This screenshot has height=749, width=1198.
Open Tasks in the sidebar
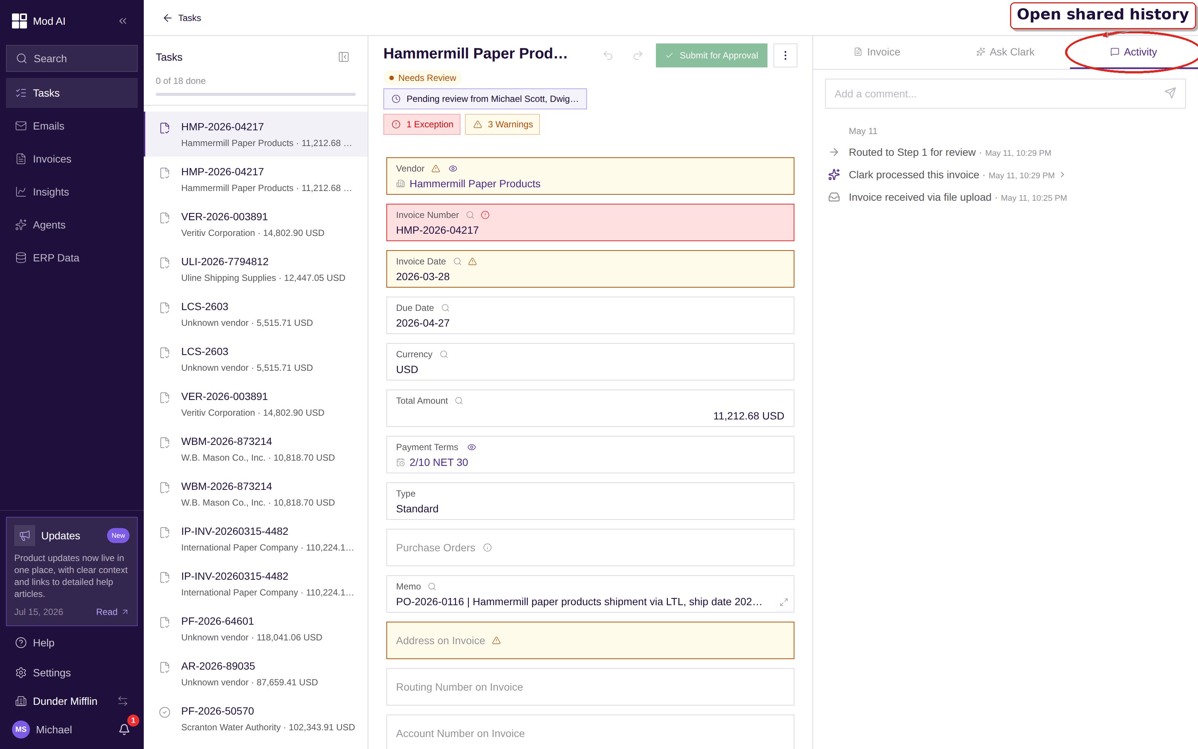pyautogui.click(x=72, y=93)
